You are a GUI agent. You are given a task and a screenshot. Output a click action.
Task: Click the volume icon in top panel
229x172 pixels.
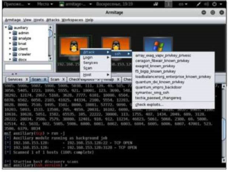206,4
